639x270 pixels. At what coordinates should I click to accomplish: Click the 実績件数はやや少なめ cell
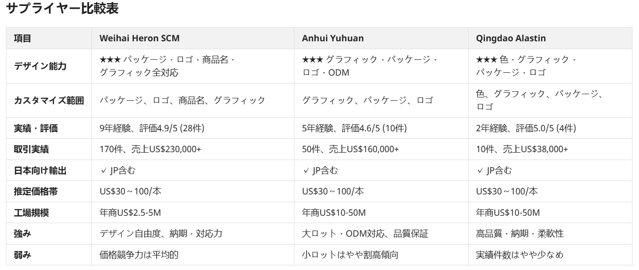[520, 255]
